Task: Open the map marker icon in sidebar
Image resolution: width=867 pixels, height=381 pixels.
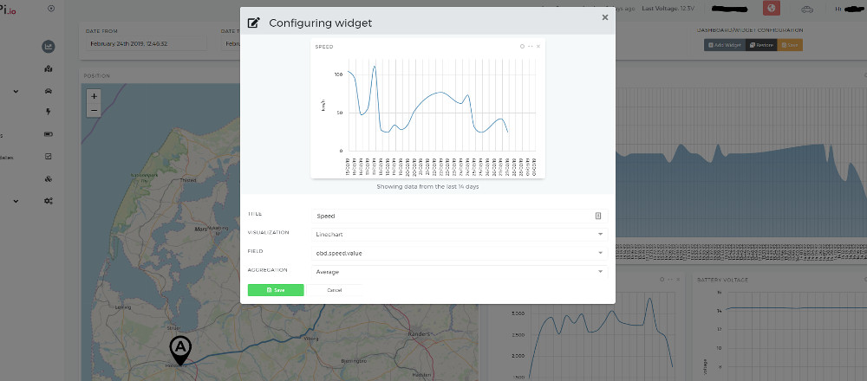Action: [48, 69]
